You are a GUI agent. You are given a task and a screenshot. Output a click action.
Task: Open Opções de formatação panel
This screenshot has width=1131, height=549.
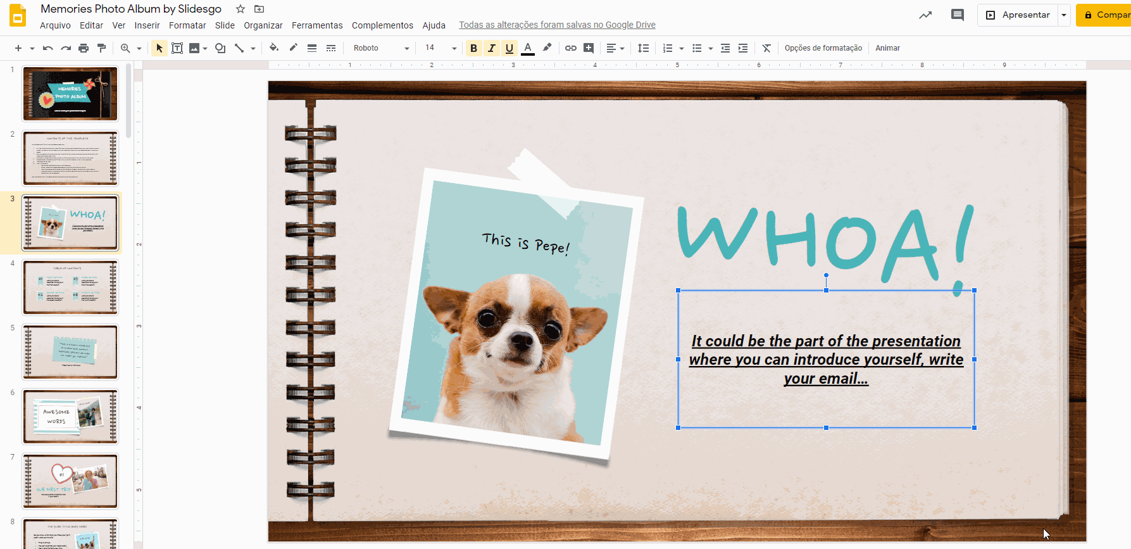(823, 48)
